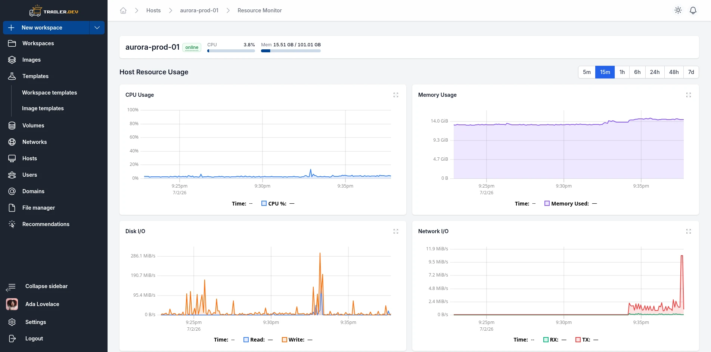
Task: Click Ada Lovelace user name
Action: click(42, 304)
